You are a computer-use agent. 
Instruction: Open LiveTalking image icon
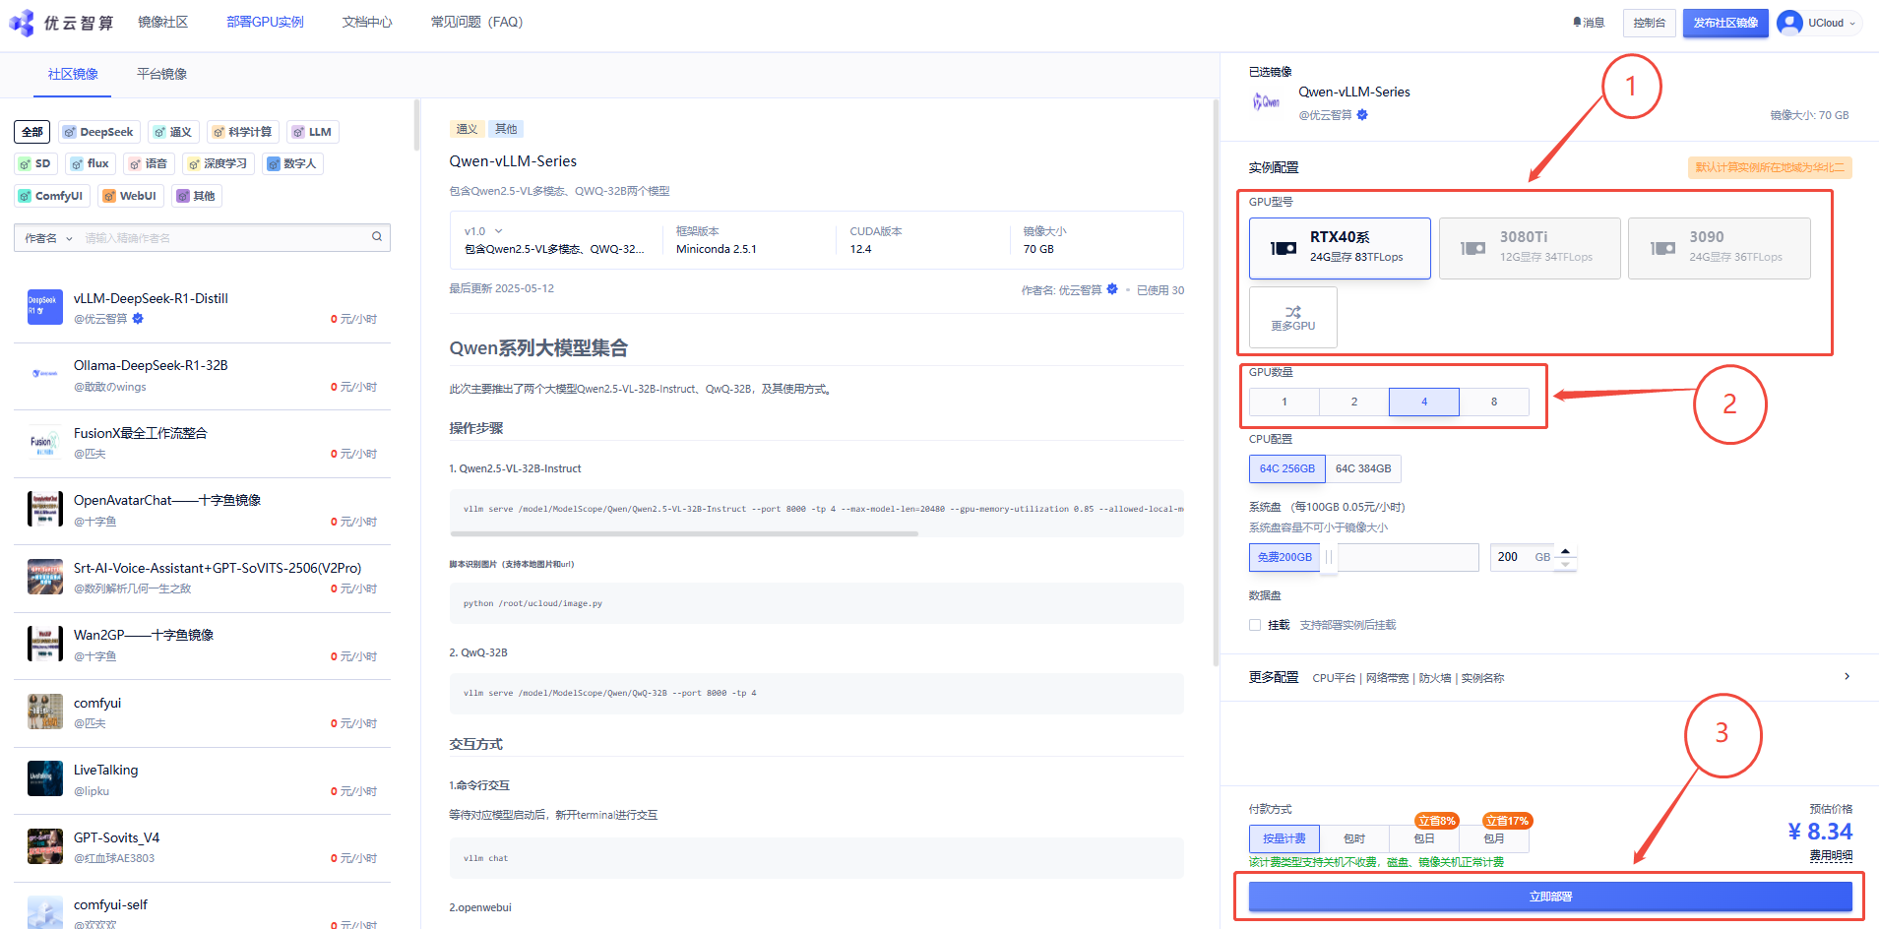coord(45,778)
